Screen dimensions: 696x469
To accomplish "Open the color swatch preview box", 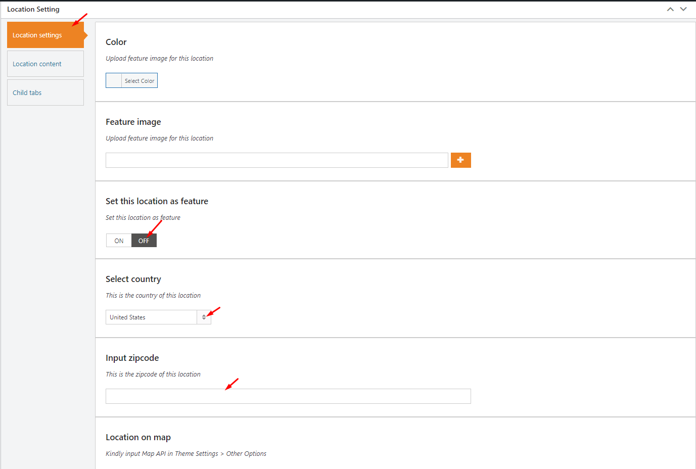I will click(114, 80).
